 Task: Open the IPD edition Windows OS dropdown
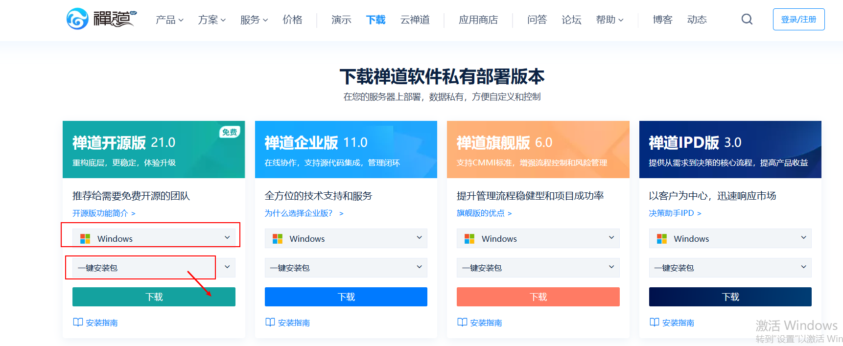click(x=730, y=238)
